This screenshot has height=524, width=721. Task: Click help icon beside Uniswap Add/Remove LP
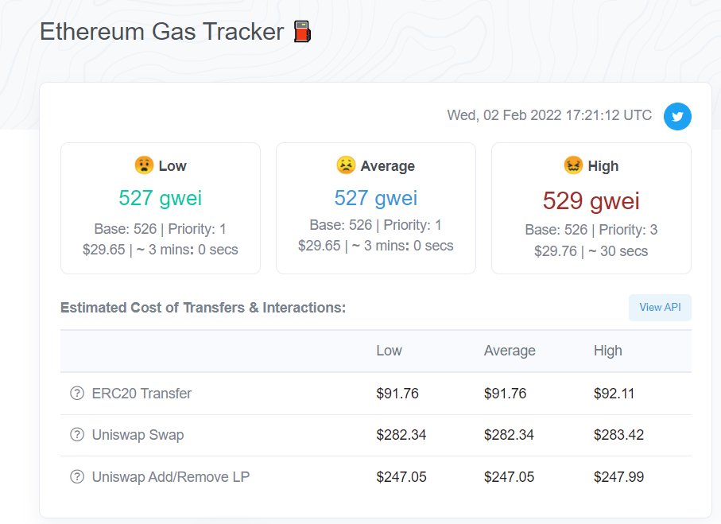(x=77, y=476)
